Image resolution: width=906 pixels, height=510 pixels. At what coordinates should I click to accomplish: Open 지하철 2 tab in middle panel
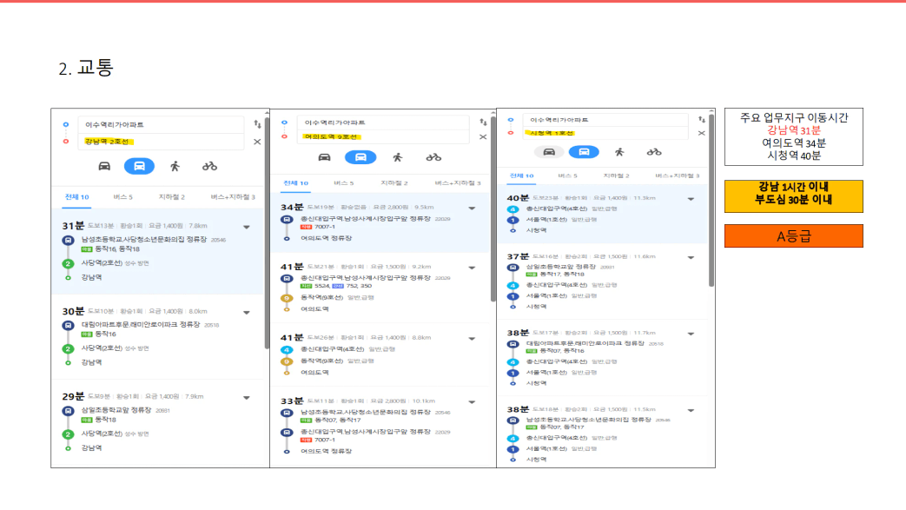[x=394, y=183]
